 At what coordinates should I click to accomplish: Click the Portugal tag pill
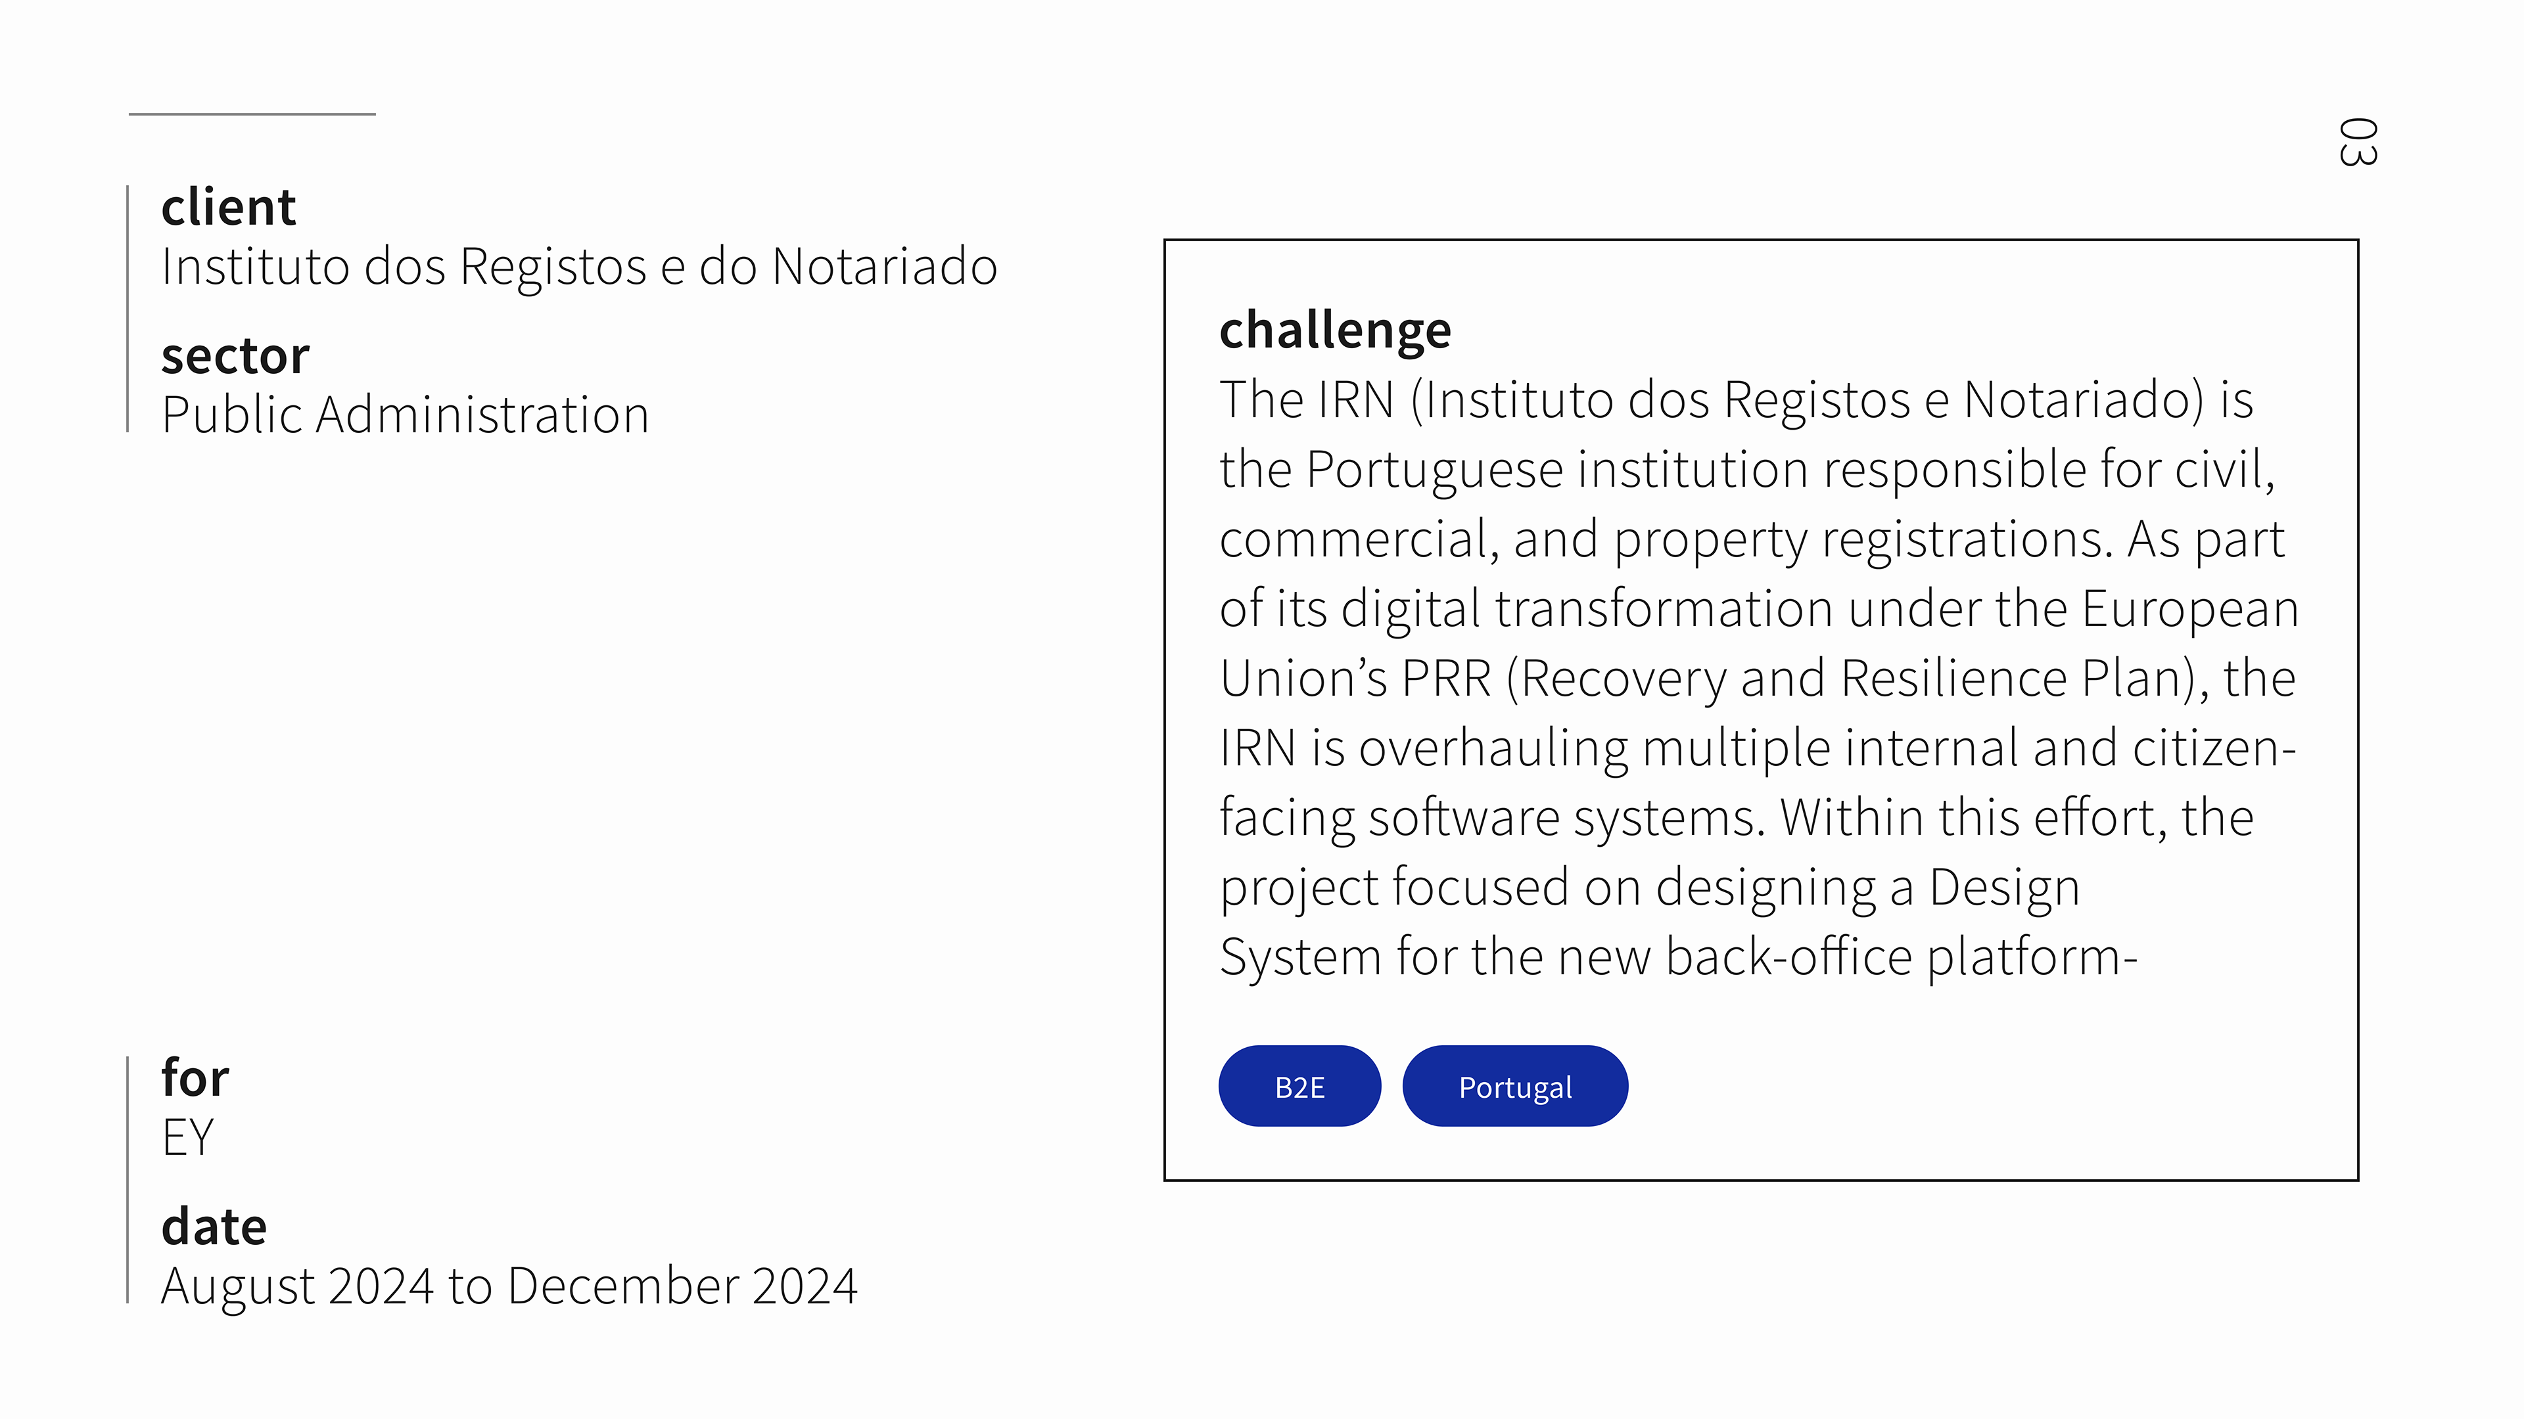pos(1515,1086)
